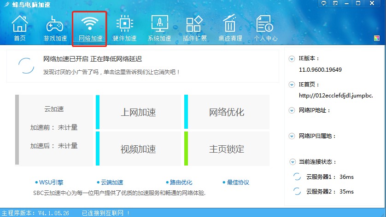Click the colorful skin palette icon

(x=377, y=38)
